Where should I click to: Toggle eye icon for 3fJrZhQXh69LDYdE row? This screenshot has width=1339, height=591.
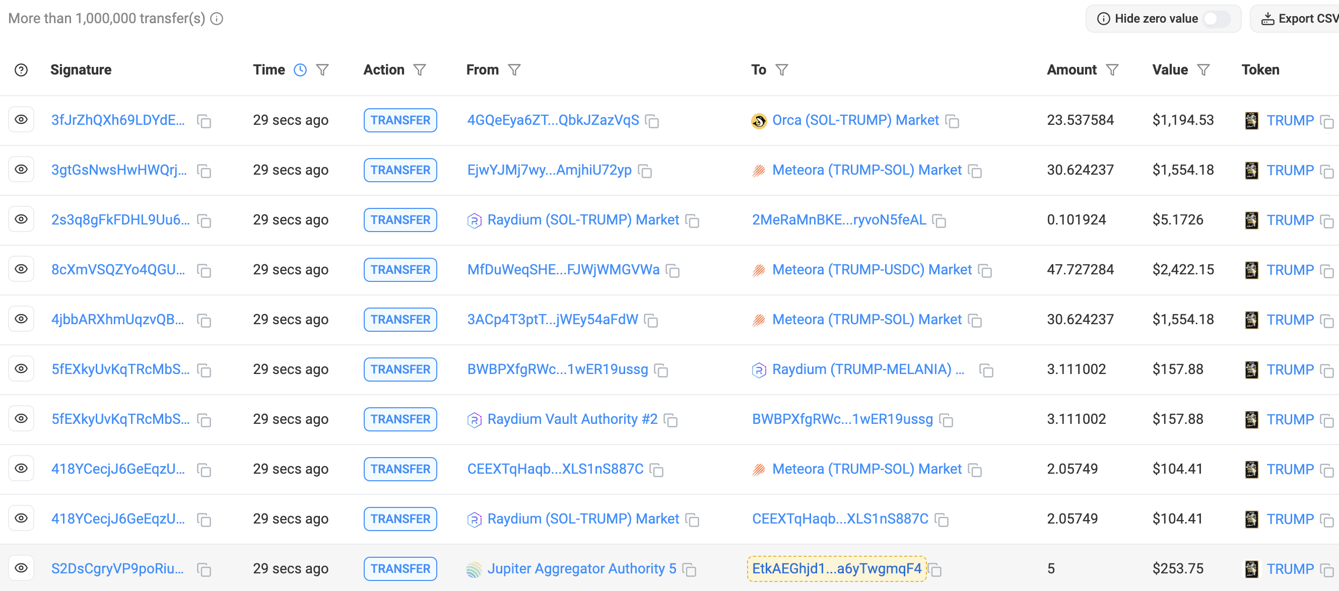[x=21, y=120]
